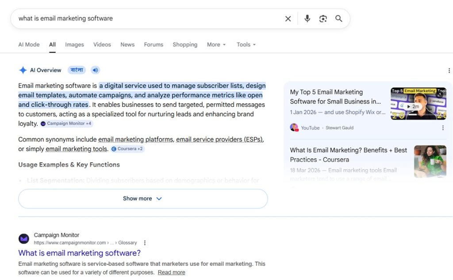The image size is (453, 280).
Task: Open three-dot menu beside Campaign Monitor URL
Action: point(145,243)
